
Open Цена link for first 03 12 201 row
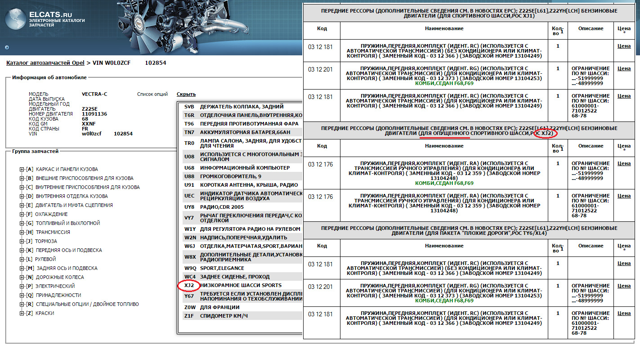[624, 68]
